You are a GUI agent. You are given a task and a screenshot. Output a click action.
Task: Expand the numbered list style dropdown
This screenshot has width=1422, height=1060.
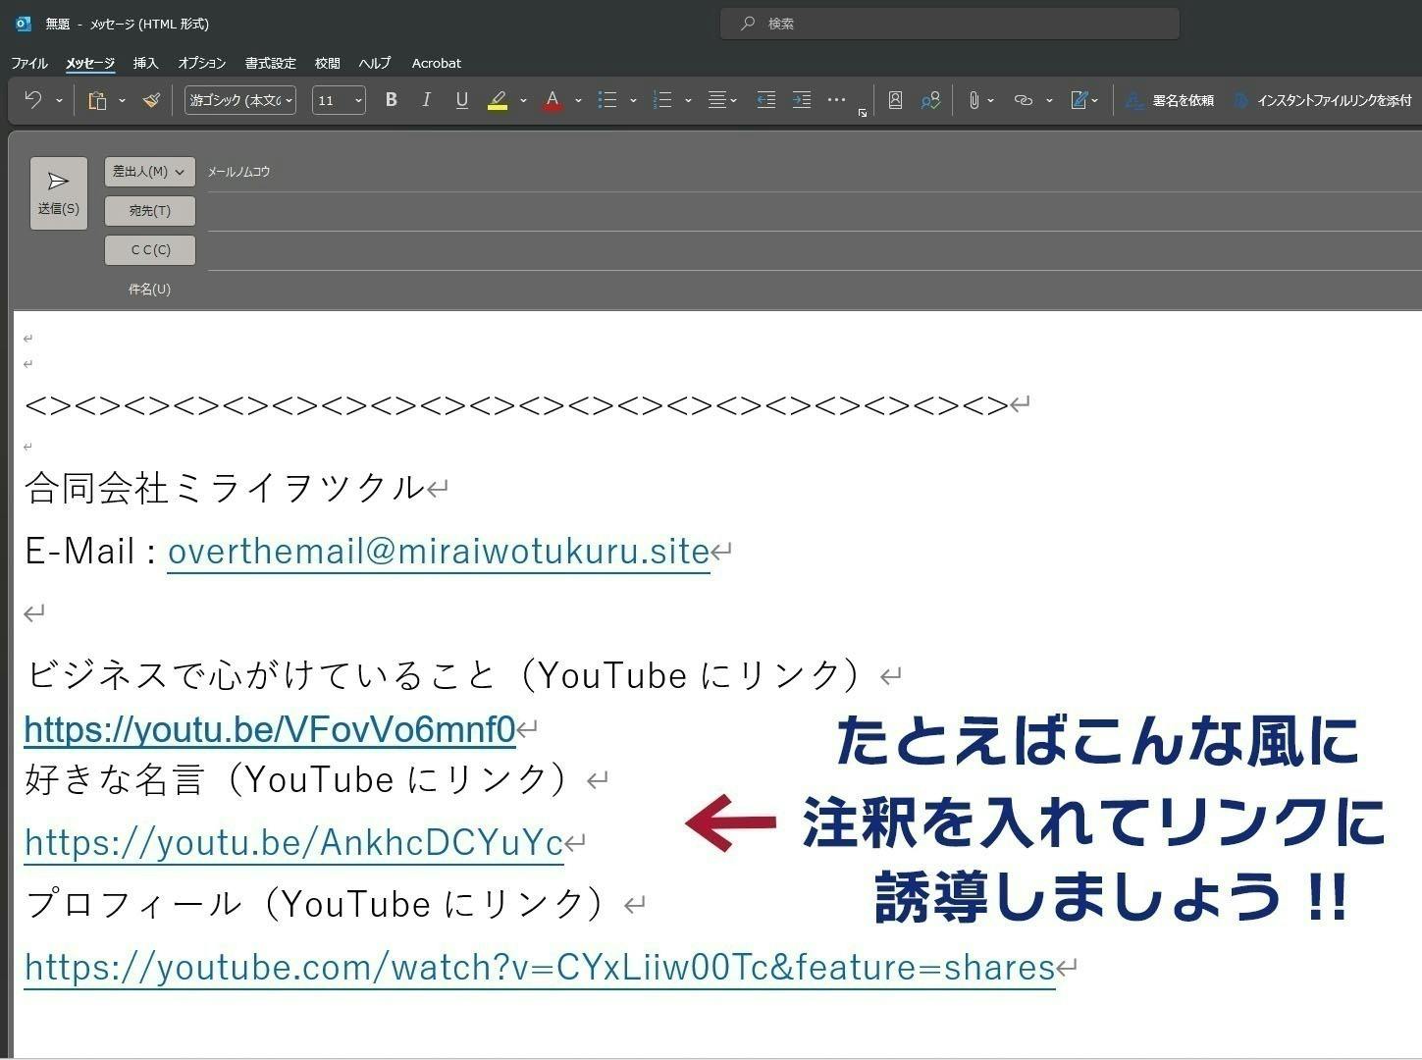(x=688, y=100)
